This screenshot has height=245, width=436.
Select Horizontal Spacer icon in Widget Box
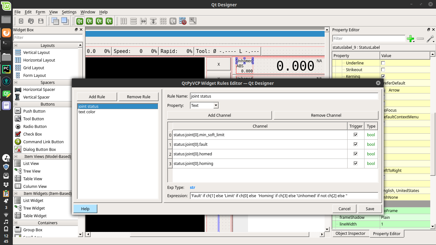point(18,89)
